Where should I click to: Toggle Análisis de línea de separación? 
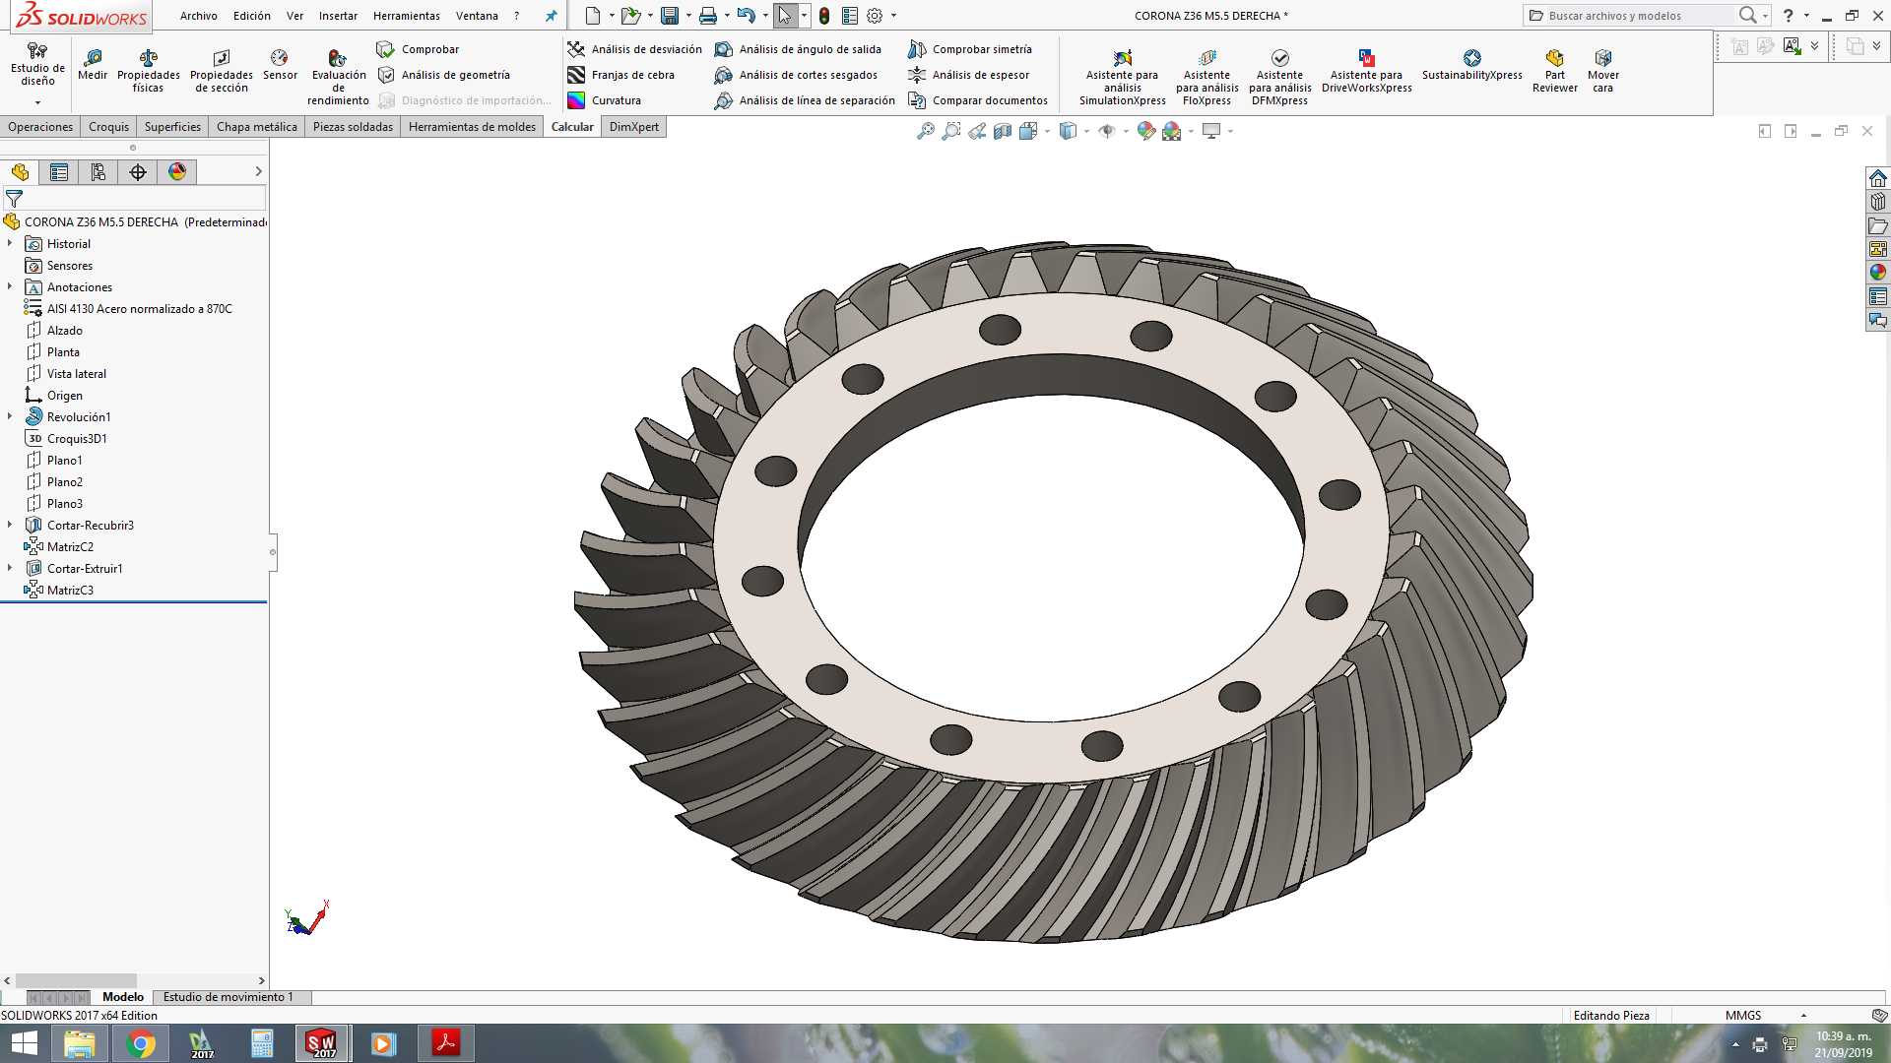pos(805,100)
